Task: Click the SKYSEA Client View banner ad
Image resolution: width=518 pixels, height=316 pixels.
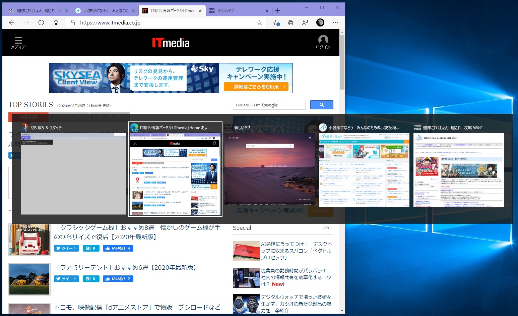Action: pyautogui.click(x=171, y=78)
